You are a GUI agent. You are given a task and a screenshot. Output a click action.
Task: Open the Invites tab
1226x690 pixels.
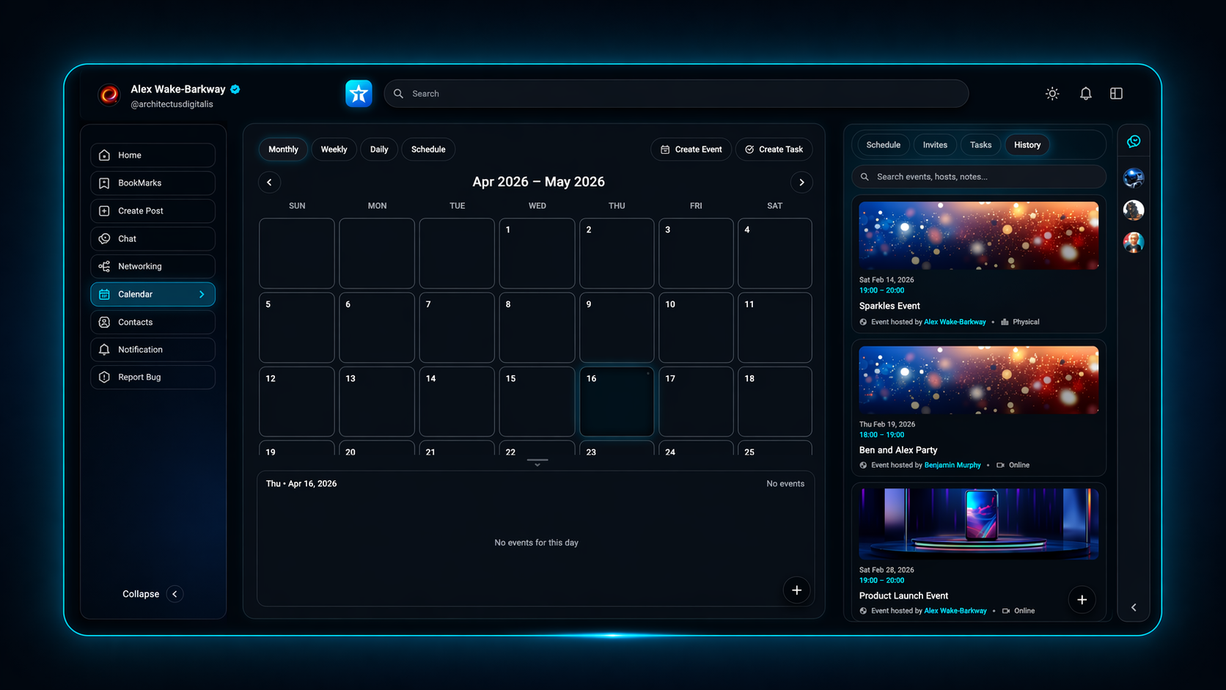click(935, 145)
